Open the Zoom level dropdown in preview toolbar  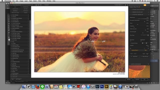pos(119,5)
